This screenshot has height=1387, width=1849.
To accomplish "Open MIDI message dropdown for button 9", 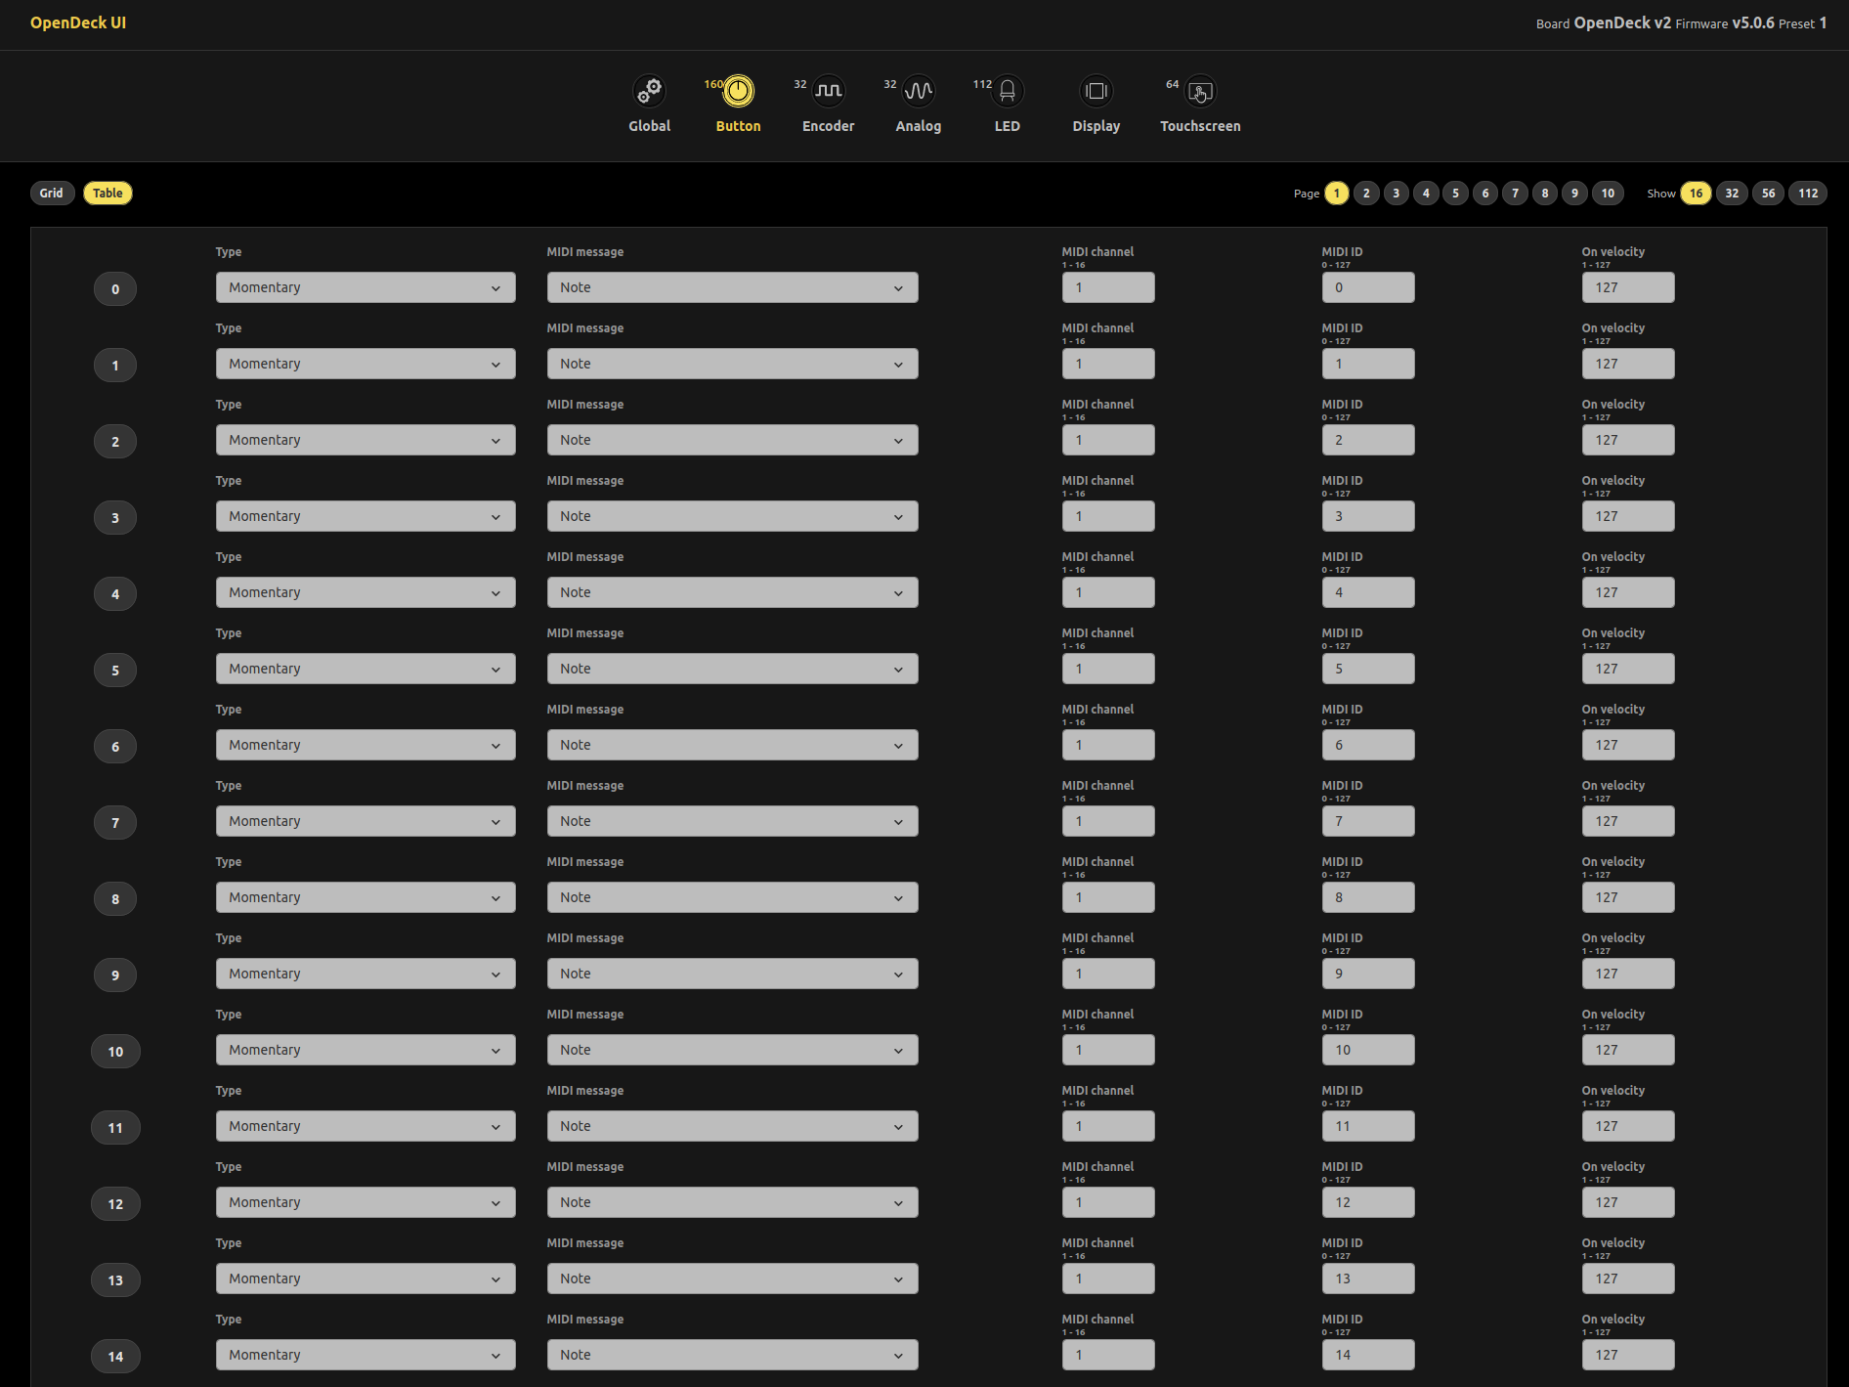I will coord(732,974).
